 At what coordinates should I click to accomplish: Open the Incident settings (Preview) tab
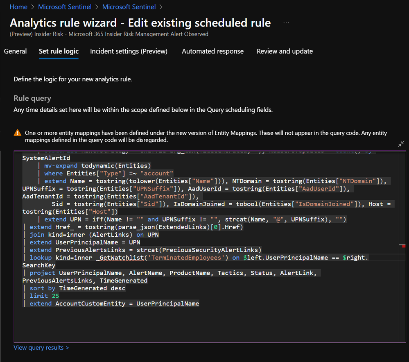tap(129, 52)
